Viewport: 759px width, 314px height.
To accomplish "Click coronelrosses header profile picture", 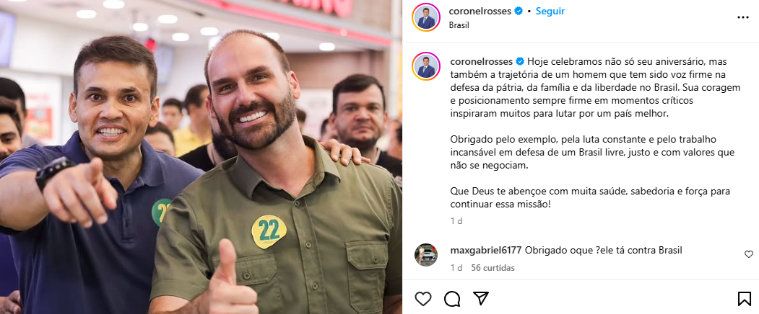I will coord(426,17).
